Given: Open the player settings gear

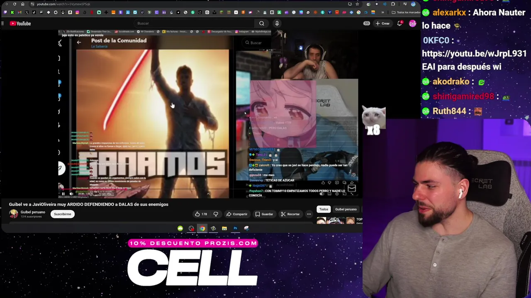Looking at the screenshot, I should point(337,194).
